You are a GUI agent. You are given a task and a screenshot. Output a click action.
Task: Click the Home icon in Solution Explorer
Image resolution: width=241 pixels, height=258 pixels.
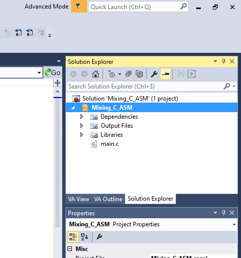pyautogui.click(x=96, y=74)
